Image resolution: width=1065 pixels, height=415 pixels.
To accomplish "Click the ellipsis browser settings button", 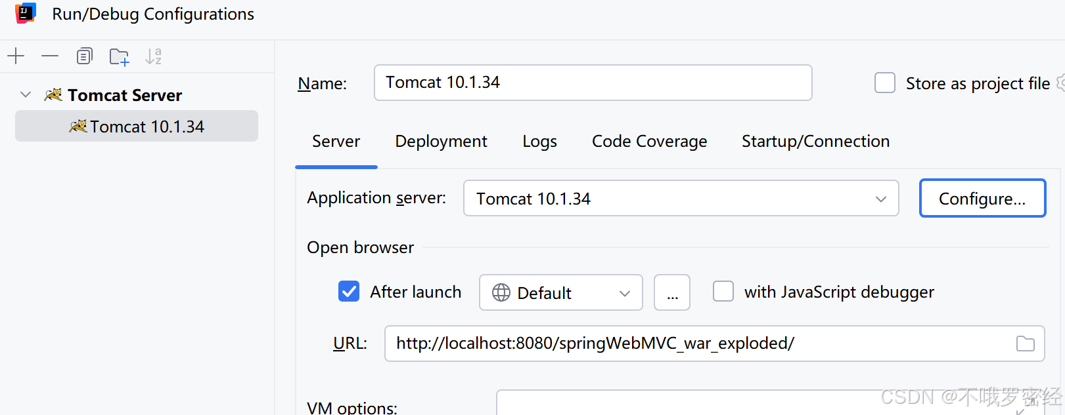I will click(672, 292).
